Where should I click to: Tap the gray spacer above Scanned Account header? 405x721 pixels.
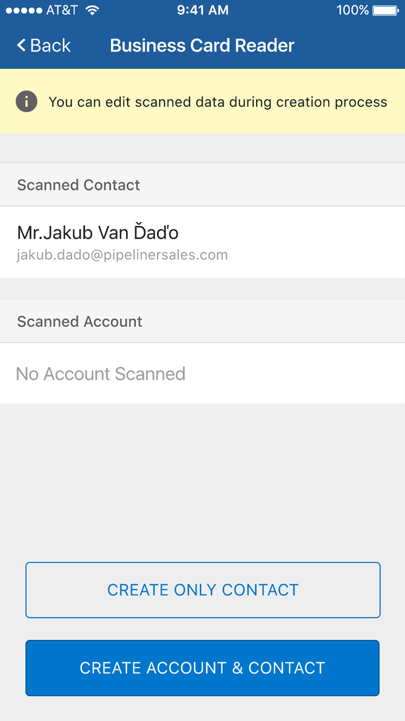[202, 289]
